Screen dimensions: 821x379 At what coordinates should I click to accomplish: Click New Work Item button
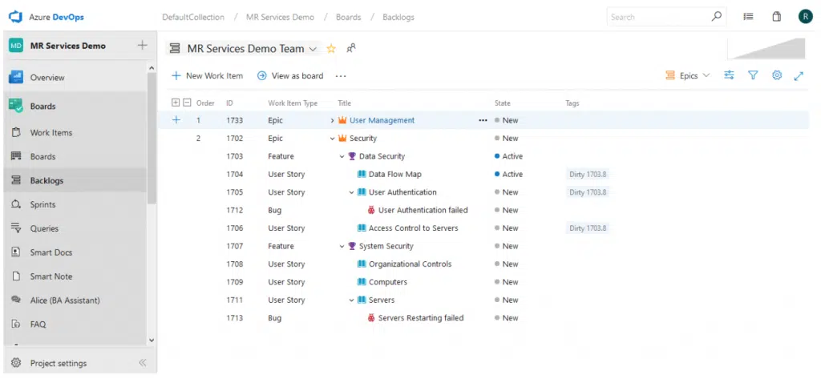207,76
